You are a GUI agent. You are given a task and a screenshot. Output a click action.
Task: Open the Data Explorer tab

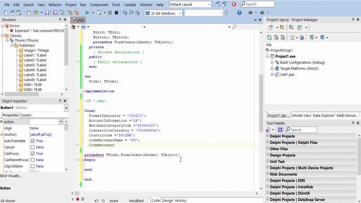(x=323, y=115)
